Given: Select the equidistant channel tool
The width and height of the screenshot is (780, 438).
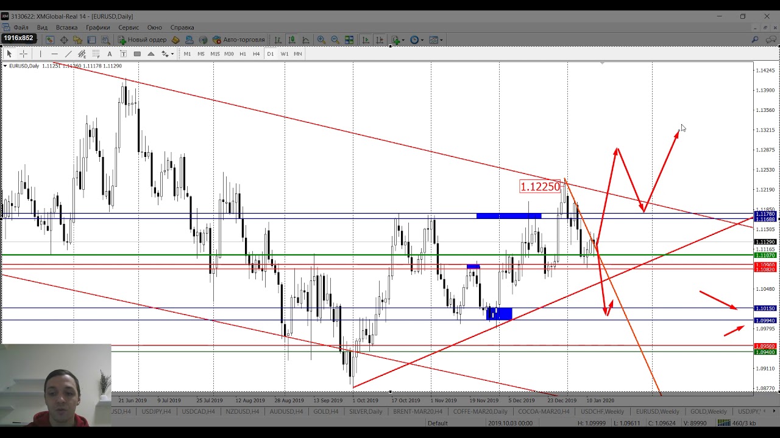Looking at the screenshot, I should 82,54.
